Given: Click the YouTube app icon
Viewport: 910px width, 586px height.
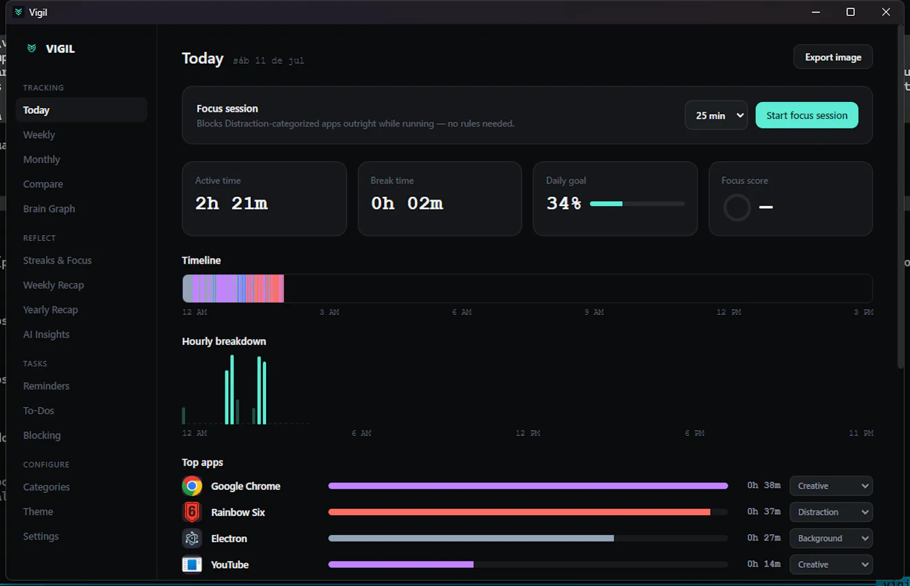Looking at the screenshot, I should coord(192,564).
